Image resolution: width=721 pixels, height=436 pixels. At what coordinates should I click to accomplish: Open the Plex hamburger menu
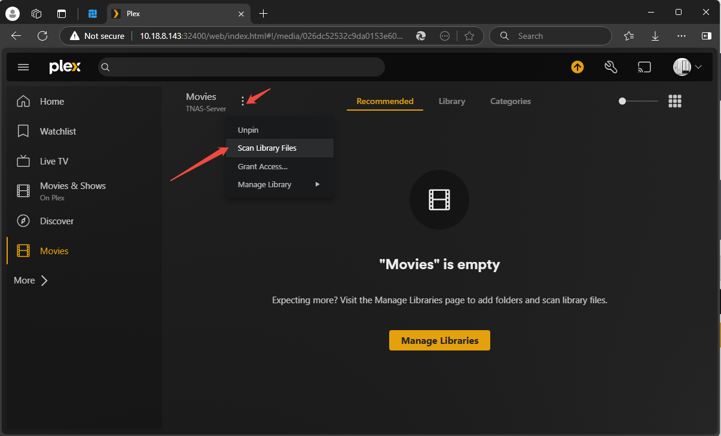(x=23, y=67)
